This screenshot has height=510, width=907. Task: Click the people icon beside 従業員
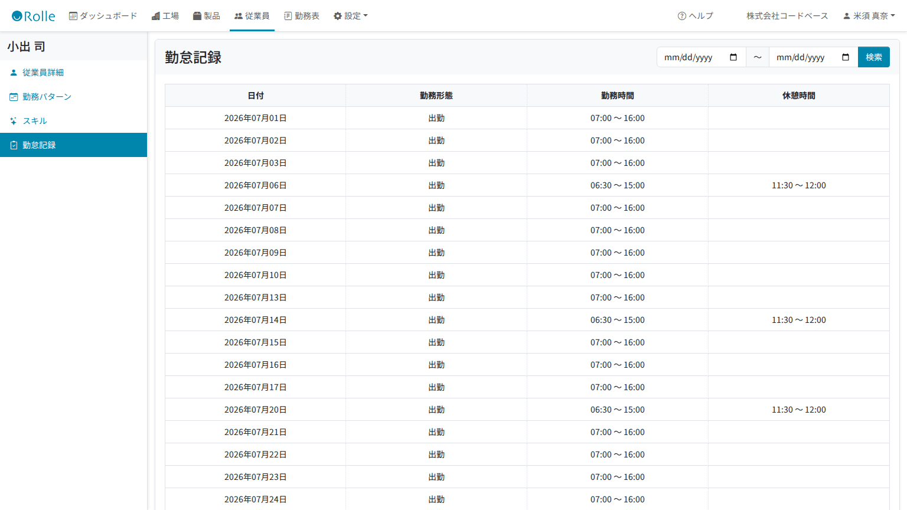click(x=239, y=16)
